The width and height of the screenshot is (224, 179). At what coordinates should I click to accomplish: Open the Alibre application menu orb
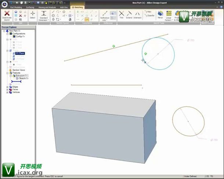[x=4, y=4]
